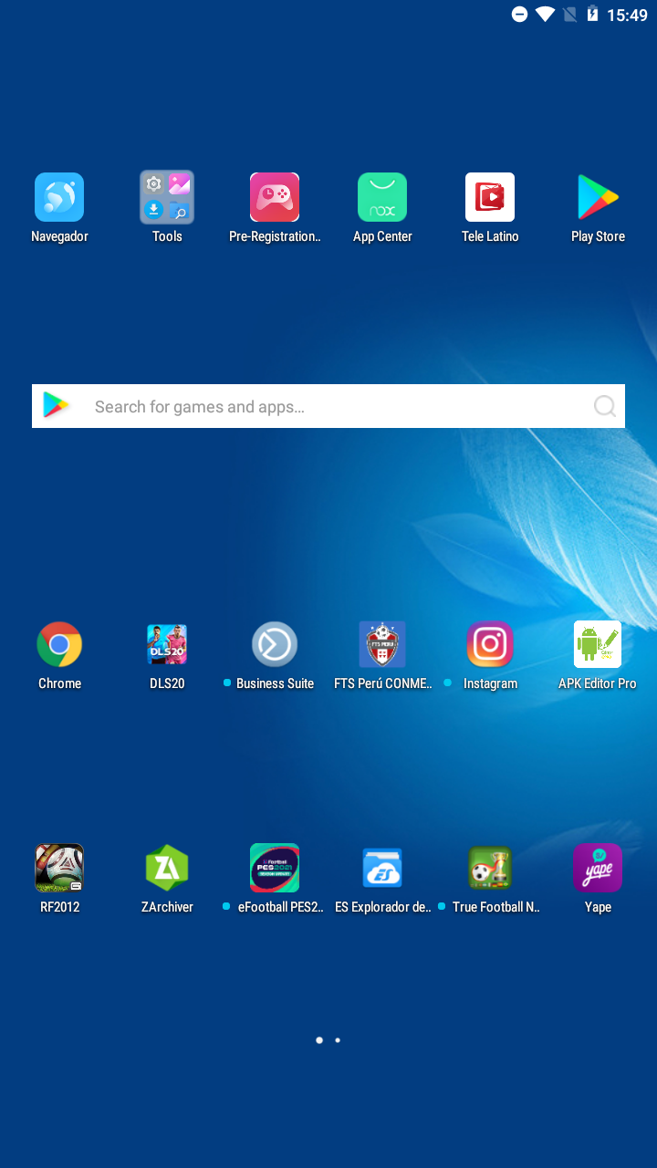
Task: Switch to the second home screen page dot
Action: (338, 1040)
